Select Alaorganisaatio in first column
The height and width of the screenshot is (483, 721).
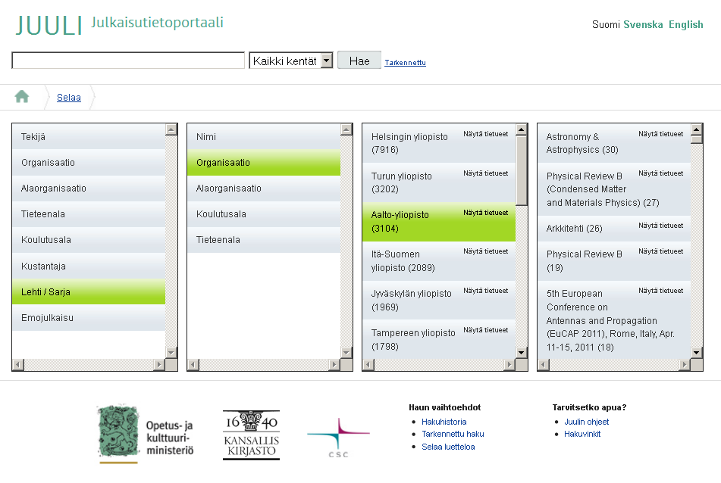(x=89, y=189)
